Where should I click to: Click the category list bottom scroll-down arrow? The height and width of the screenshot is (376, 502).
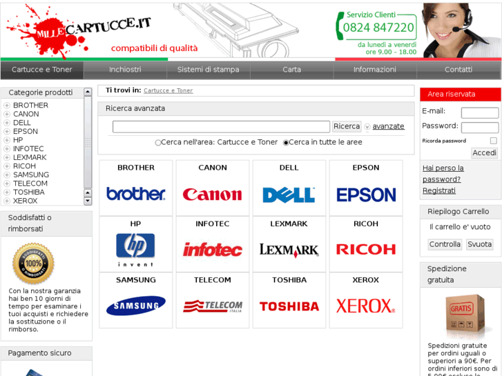click(88, 201)
